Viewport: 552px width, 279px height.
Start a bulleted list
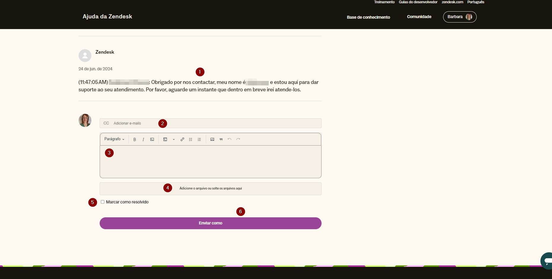tap(191, 139)
